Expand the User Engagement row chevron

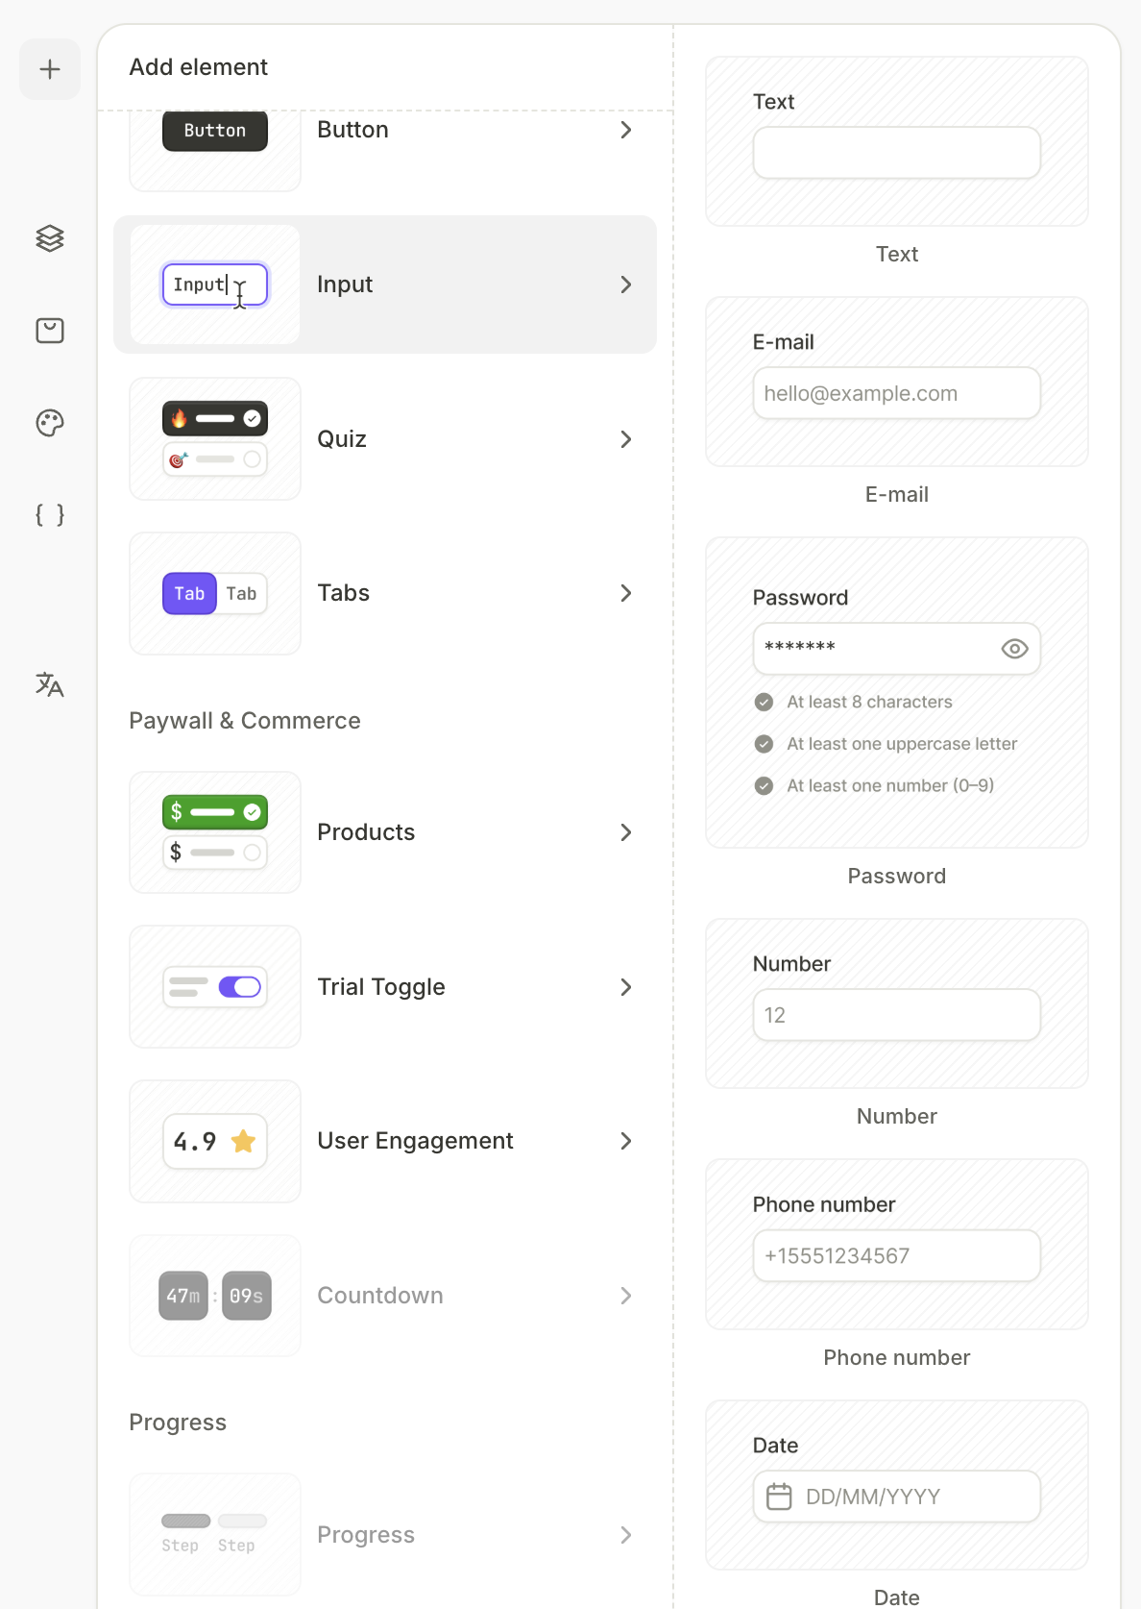click(x=626, y=1141)
